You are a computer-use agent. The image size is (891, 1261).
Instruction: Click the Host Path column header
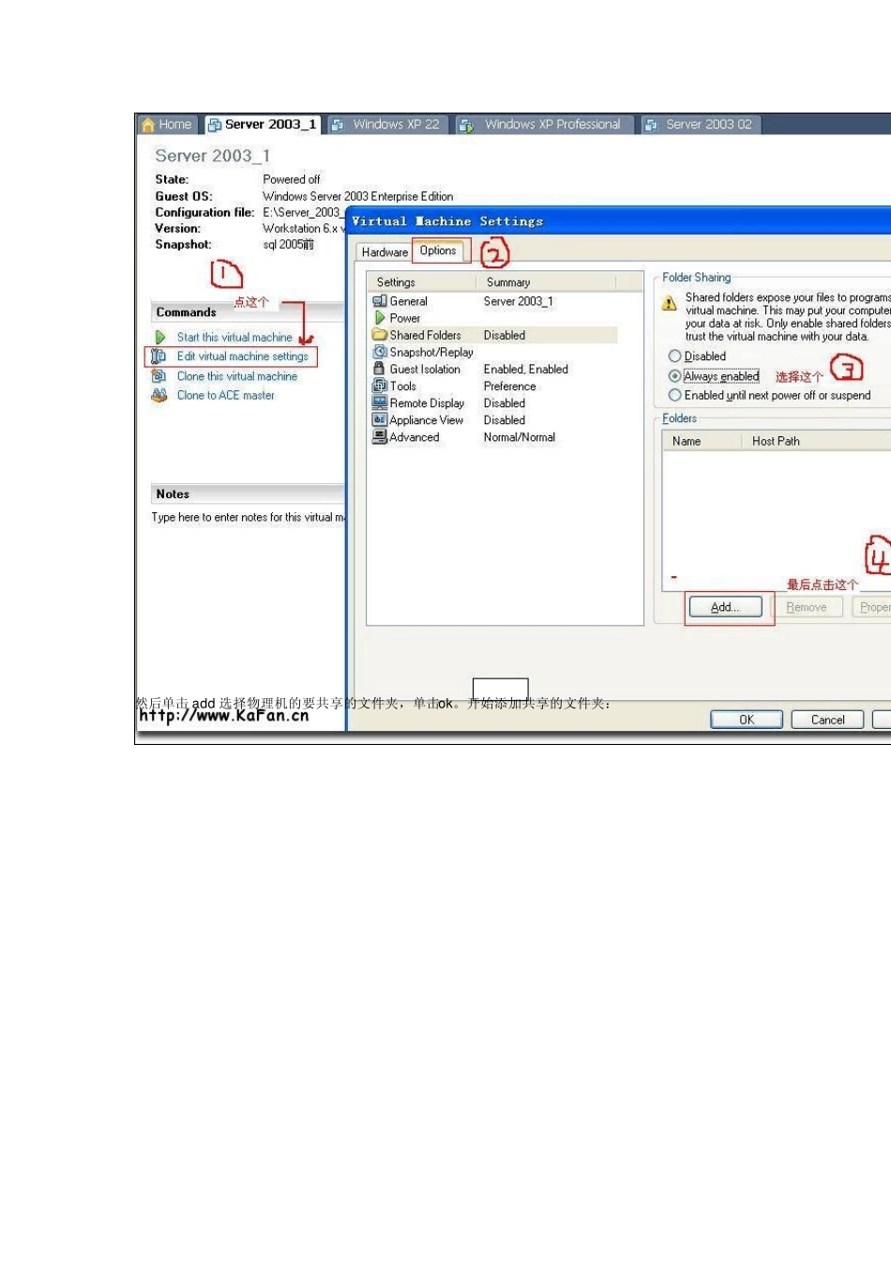[x=816, y=441]
